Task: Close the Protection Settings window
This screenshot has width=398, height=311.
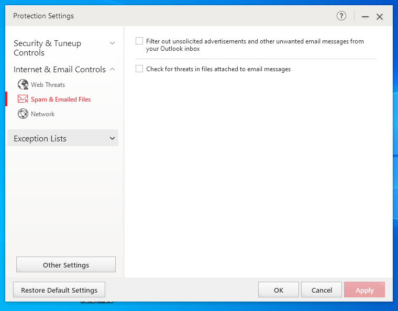Action: coord(380,17)
